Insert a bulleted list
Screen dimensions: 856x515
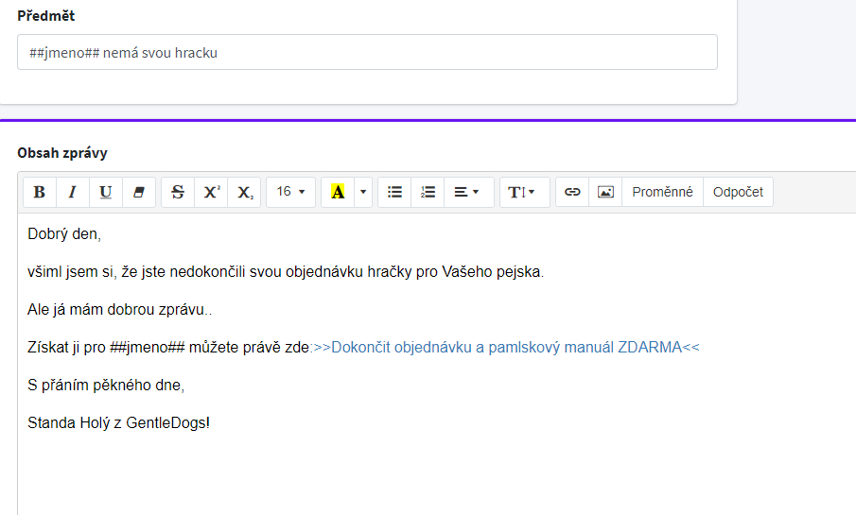coord(394,192)
